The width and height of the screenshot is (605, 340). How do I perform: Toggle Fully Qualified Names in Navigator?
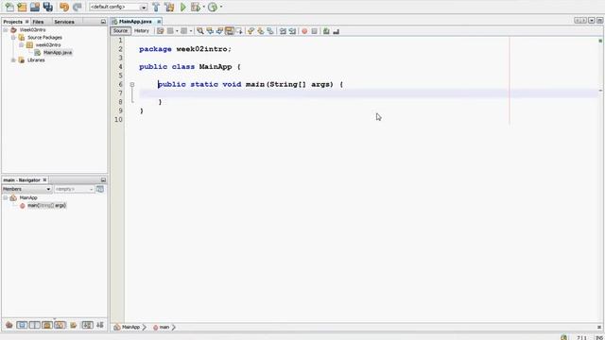click(x=74, y=325)
